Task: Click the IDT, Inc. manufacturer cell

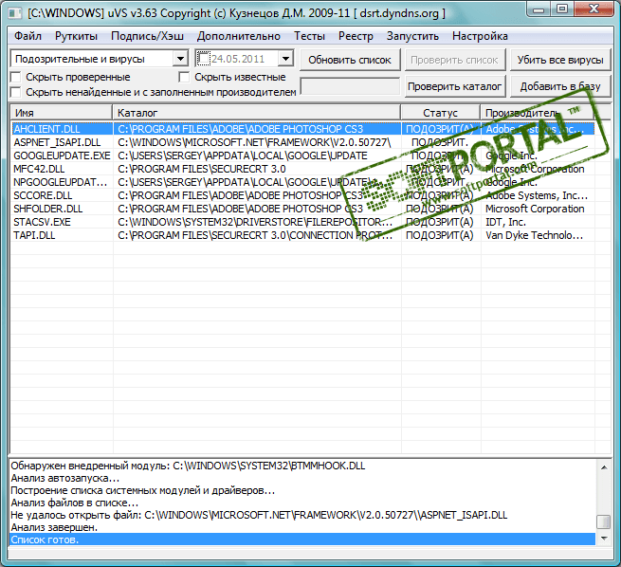Action: [x=538, y=222]
